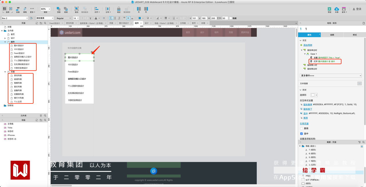
Task: Send object to back with 底层
Action: tap(66, 10)
